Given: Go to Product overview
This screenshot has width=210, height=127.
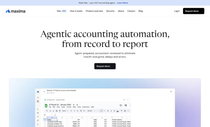Looking at the screenshot, I should pos(94,11).
